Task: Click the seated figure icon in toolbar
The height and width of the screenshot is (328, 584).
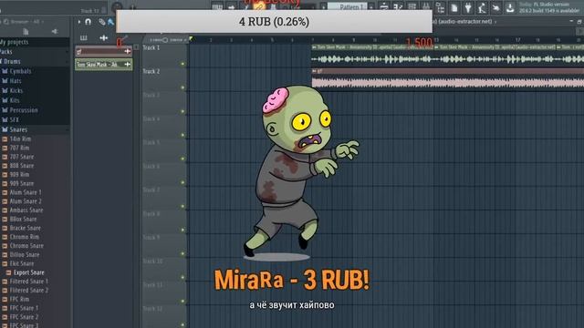Action: click(482, 7)
